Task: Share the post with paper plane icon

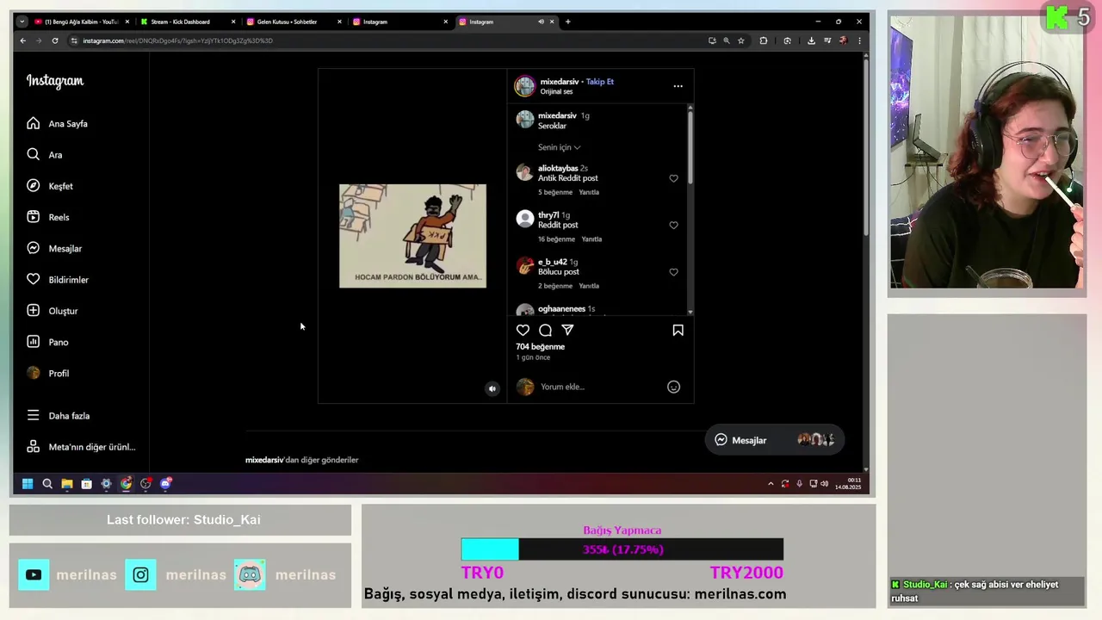Action: pos(567,330)
